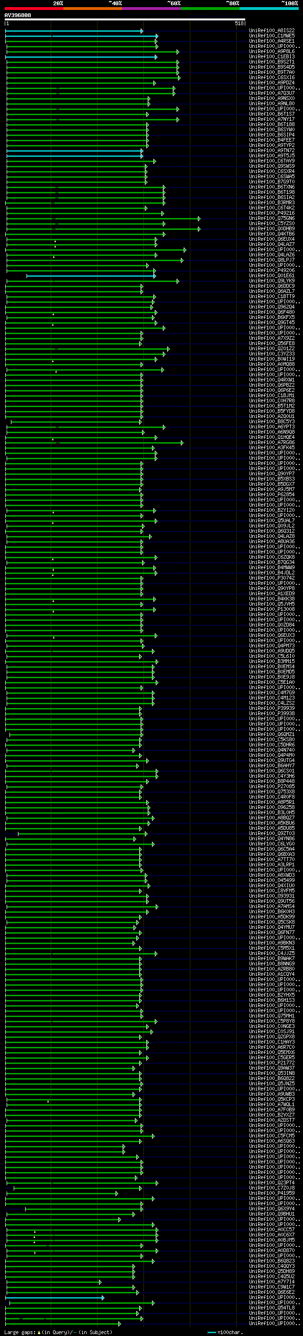Open hit label UniRef100_Q4KTB6
This screenshot has width=303, height=1336.
pyautogui.click(x=272, y=234)
